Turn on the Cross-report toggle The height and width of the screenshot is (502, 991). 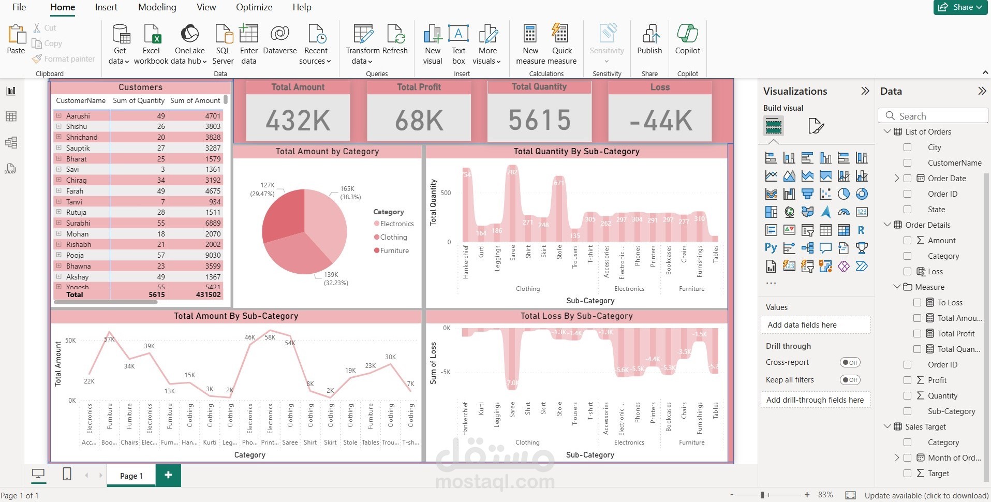click(x=850, y=363)
